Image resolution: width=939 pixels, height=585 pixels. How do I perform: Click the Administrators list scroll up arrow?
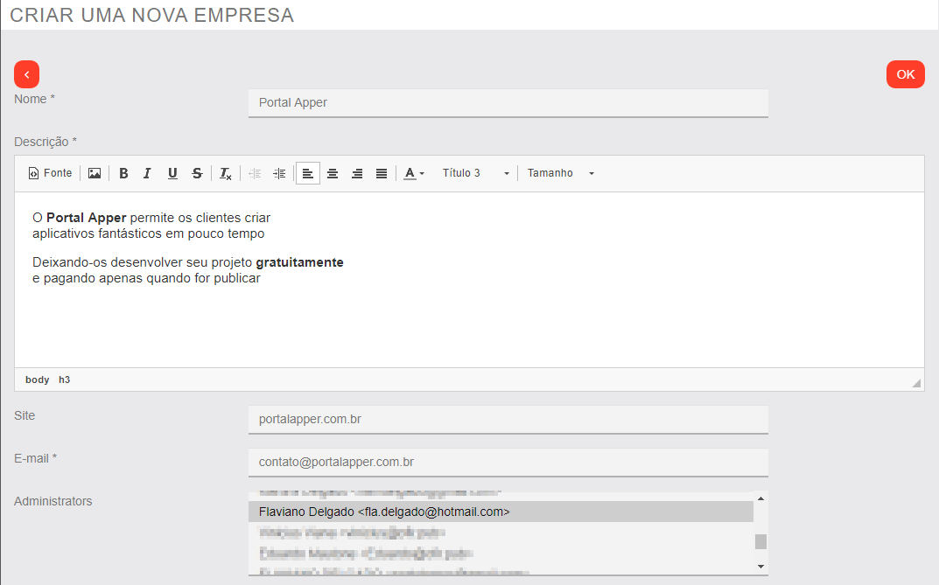760,498
